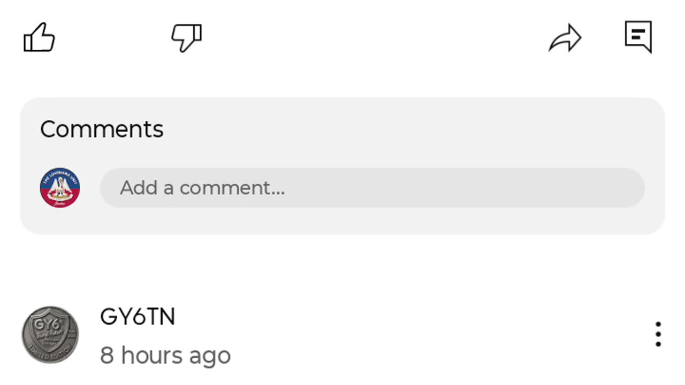Image resolution: width=685 pixels, height=385 pixels.
Task: Open more options for GY6TN's comment
Action: (658, 334)
